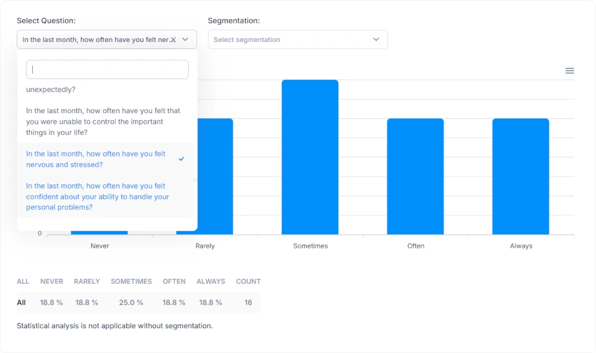
Task: Choose 'confident about your ability' question option
Action: [105, 196]
